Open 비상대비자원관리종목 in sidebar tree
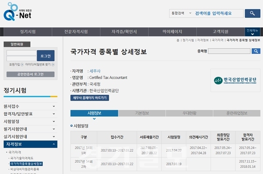263x174 pixels. pos(25,169)
